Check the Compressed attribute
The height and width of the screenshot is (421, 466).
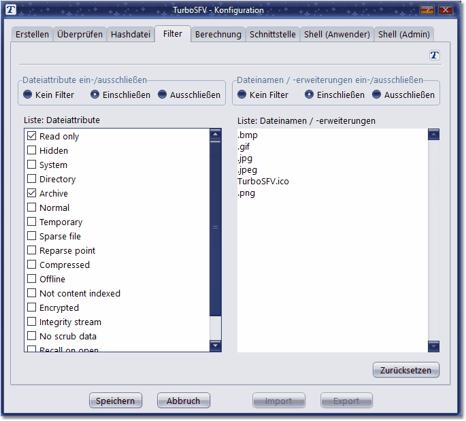click(31, 265)
